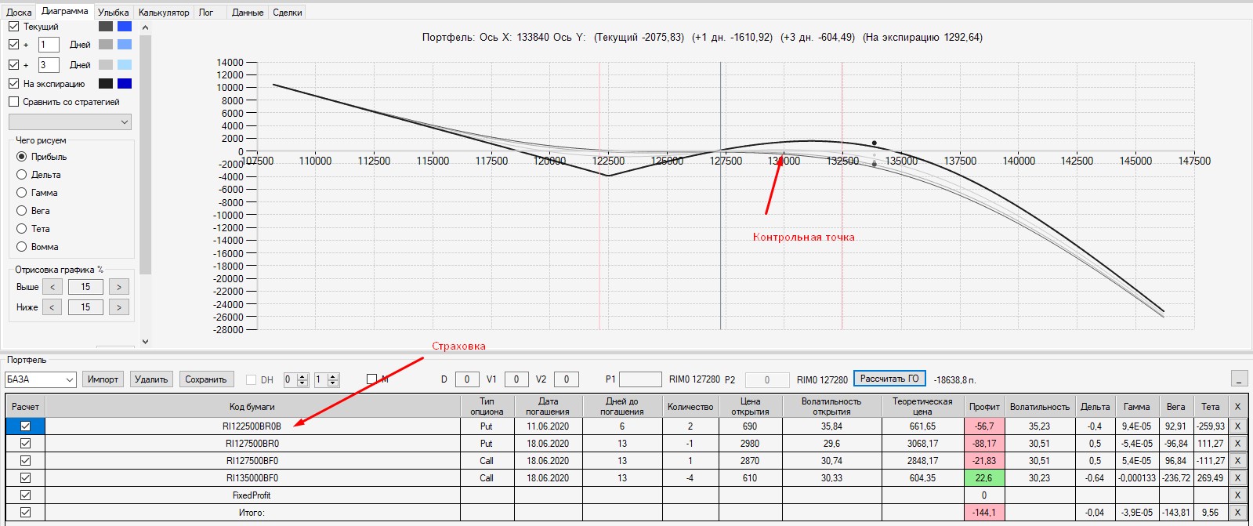Remove the RI122500BR0B row with its X
Screen dimensions: 1253x526
pyautogui.click(x=1237, y=426)
